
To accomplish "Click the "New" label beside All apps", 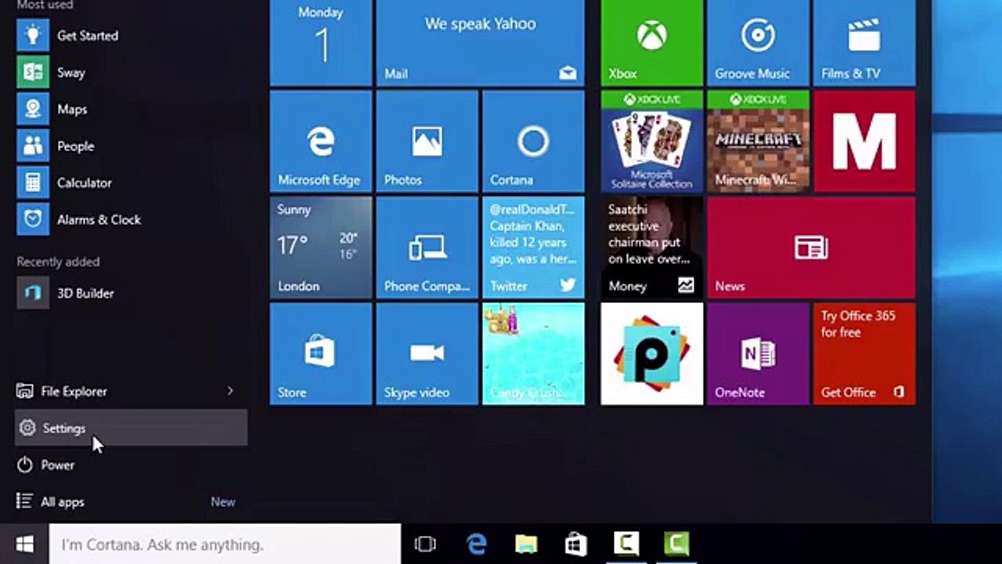I will (223, 502).
